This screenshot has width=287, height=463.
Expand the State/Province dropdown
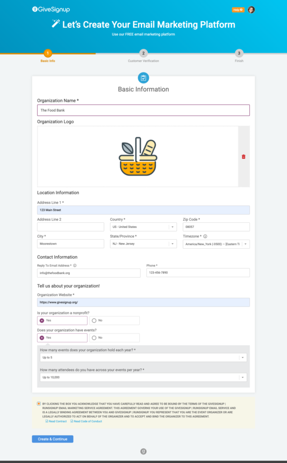coord(143,244)
